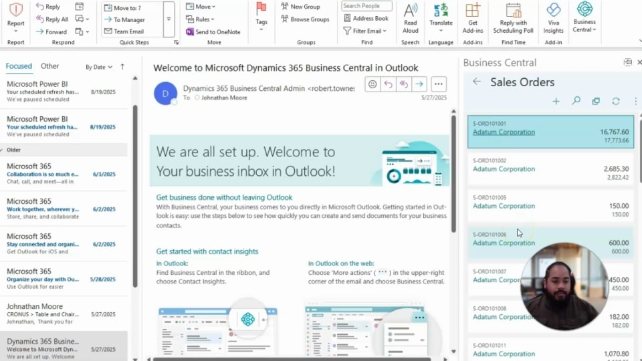Click Reply All in the ribbon
Screen dimensions: 642x361
coord(52,19)
